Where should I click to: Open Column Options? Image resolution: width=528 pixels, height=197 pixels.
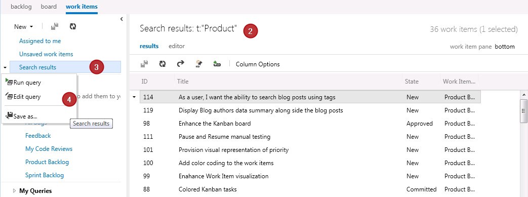point(258,64)
